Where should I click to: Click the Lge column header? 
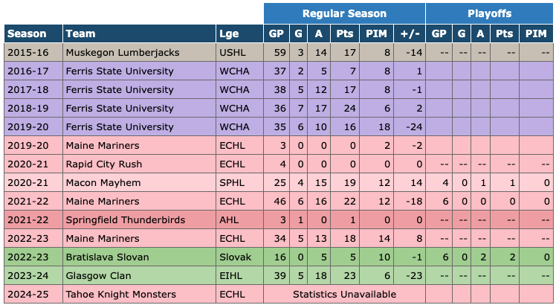coord(228,33)
